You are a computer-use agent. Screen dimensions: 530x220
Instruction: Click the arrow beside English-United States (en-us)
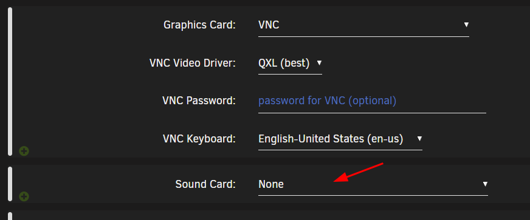coord(419,138)
